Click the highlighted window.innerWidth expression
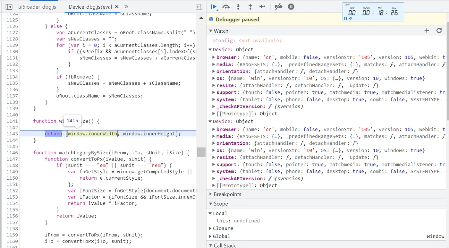Screen dimensions: 449x248 click(x=92, y=134)
